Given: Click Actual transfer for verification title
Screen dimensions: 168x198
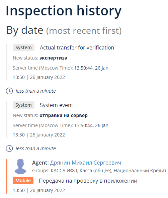Looking at the screenshot, I should [x=77, y=47].
